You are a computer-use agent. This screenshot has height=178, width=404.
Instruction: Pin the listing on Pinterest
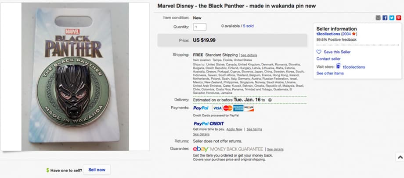coord(398,18)
